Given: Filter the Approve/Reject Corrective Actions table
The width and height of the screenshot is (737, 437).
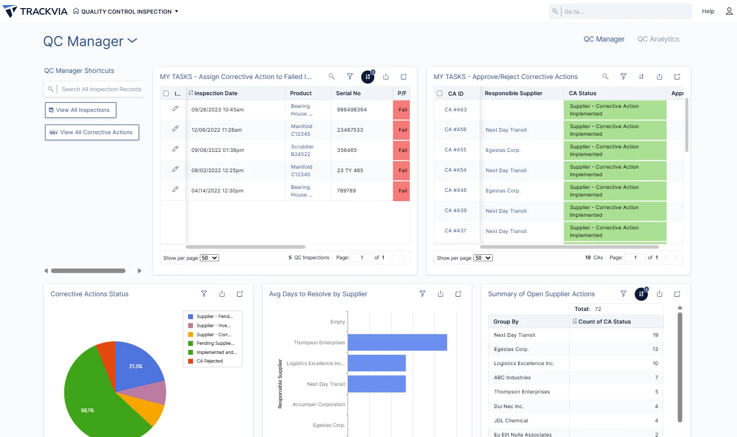Looking at the screenshot, I should click(x=624, y=76).
